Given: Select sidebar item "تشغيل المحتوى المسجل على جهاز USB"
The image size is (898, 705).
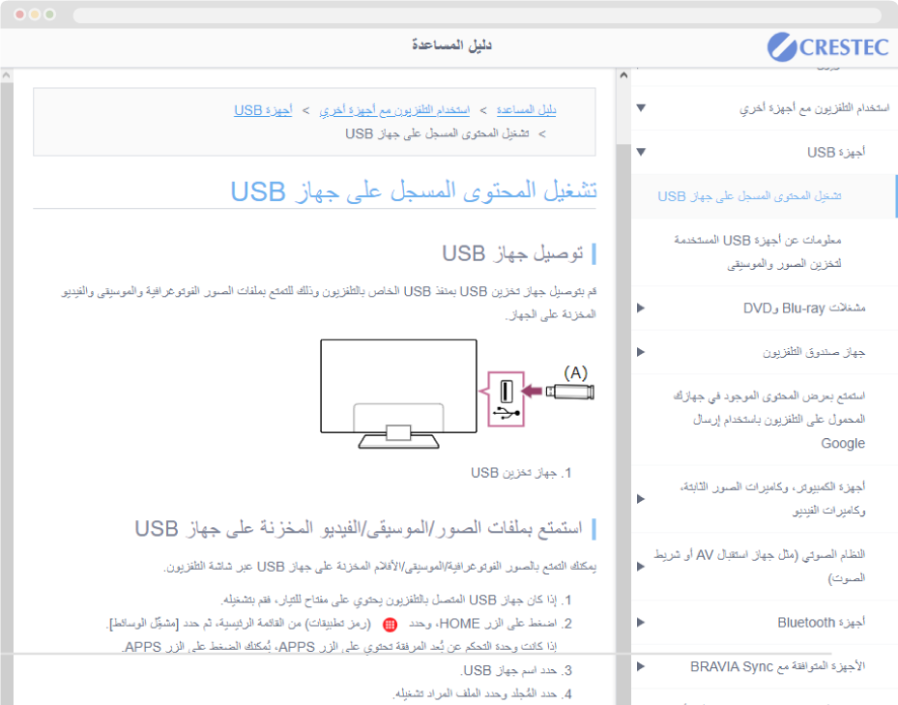Looking at the screenshot, I should (x=749, y=196).
